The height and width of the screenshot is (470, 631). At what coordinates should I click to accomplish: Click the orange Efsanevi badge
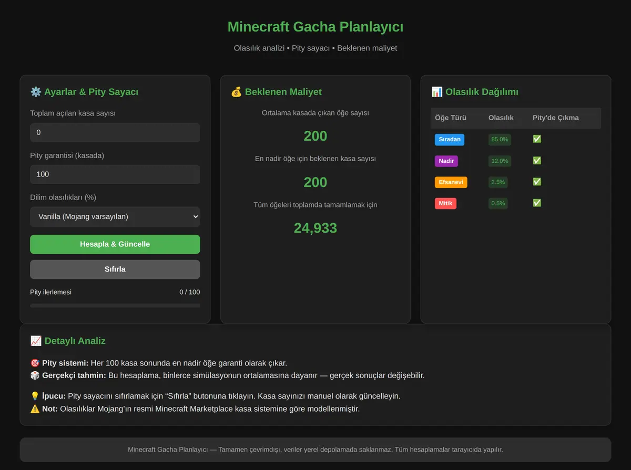(451, 182)
